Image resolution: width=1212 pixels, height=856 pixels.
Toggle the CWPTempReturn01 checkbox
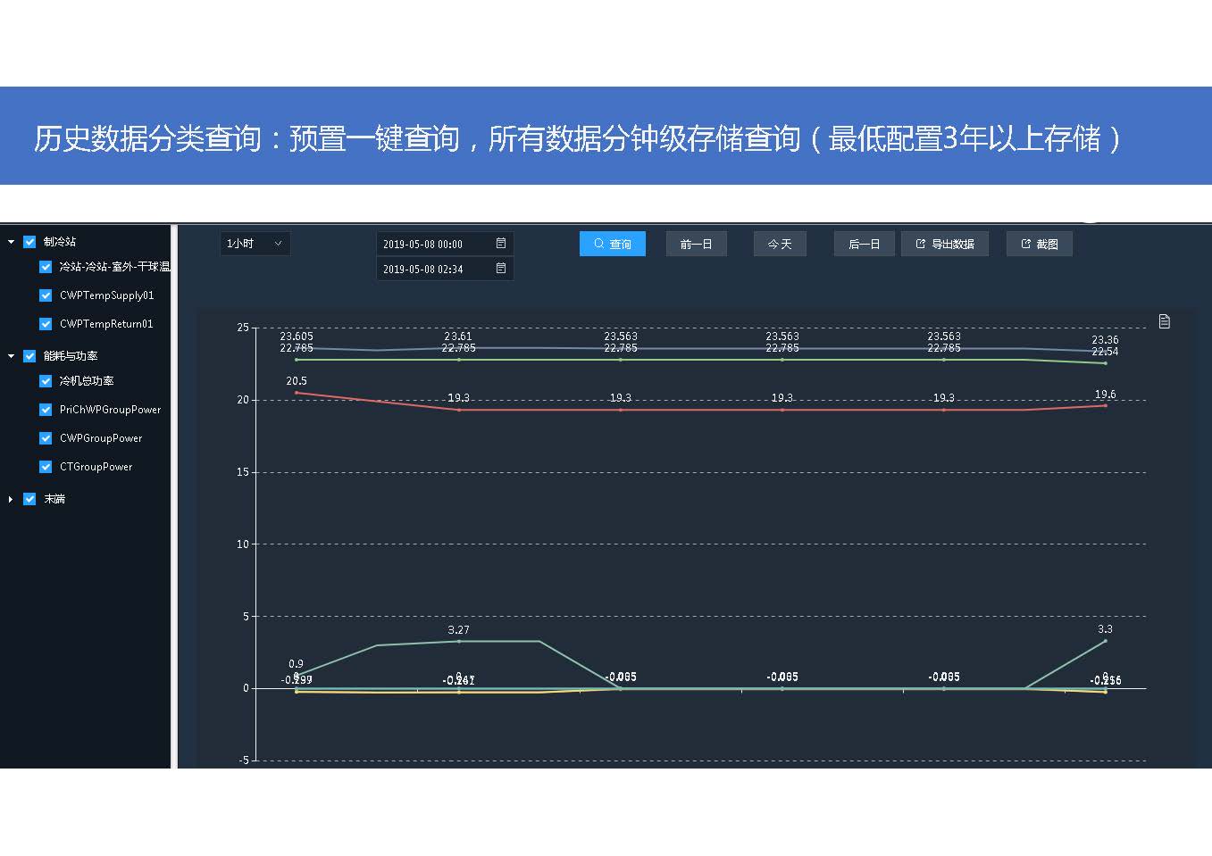tap(46, 324)
